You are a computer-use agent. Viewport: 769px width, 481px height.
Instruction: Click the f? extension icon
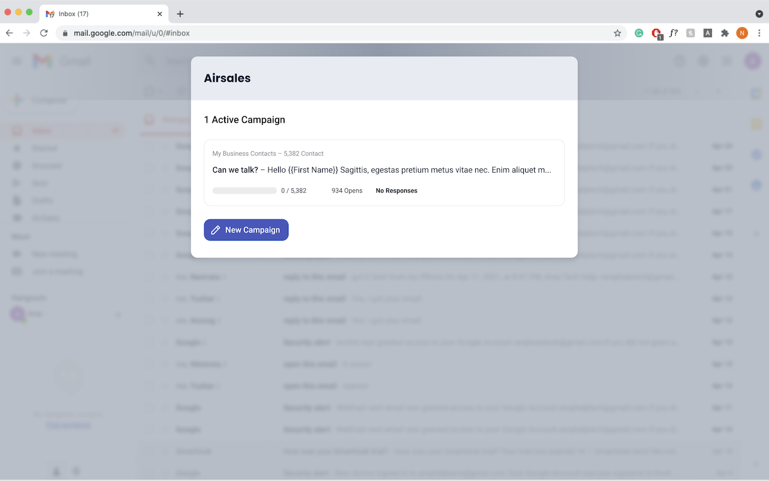click(x=673, y=33)
